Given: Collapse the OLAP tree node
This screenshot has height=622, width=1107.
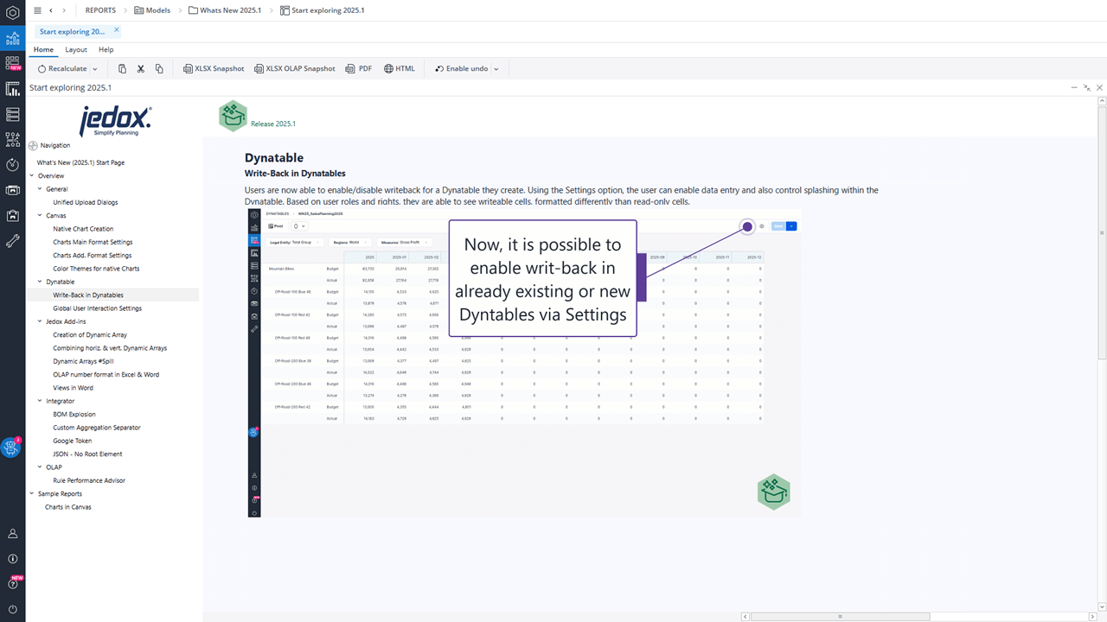Looking at the screenshot, I should 39,467.
